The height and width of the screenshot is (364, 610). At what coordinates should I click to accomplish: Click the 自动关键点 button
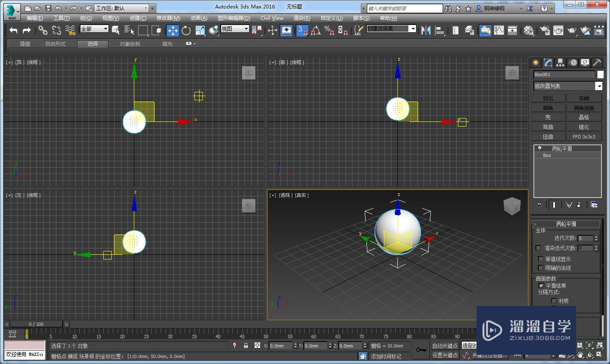point(445,346)
